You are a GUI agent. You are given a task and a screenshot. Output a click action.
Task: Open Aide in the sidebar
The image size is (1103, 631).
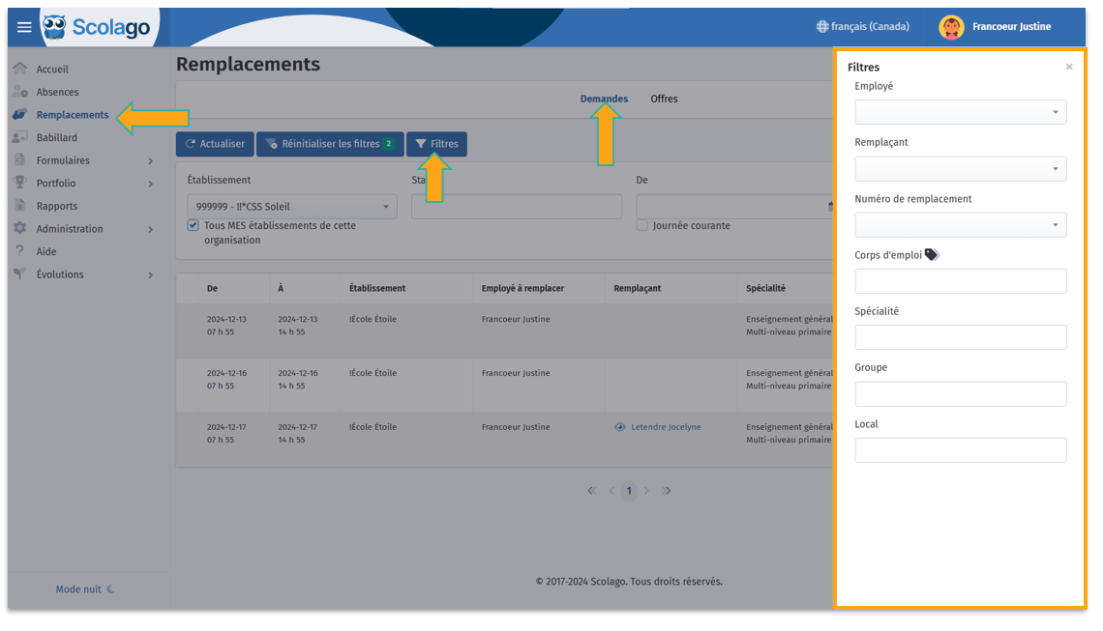tap(46, 251)
